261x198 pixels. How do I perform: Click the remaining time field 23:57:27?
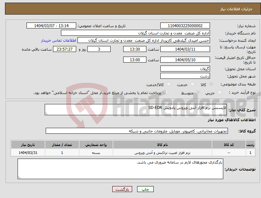tap(65, 49)
